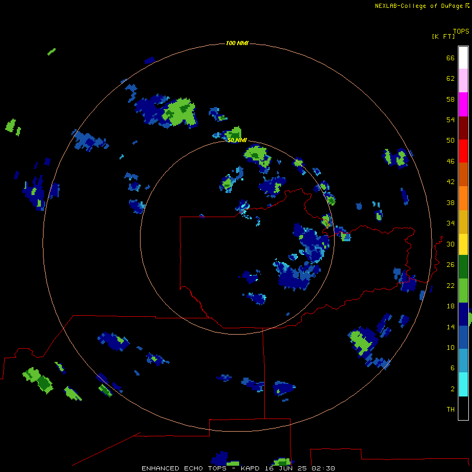
Task: Click the "46" scale label
Action: [450, 161]
